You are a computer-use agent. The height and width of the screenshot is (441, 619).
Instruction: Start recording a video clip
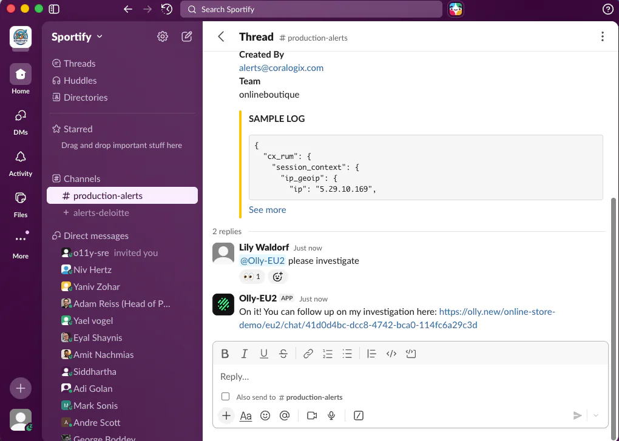pyautogui.click(x=312, y=416)
